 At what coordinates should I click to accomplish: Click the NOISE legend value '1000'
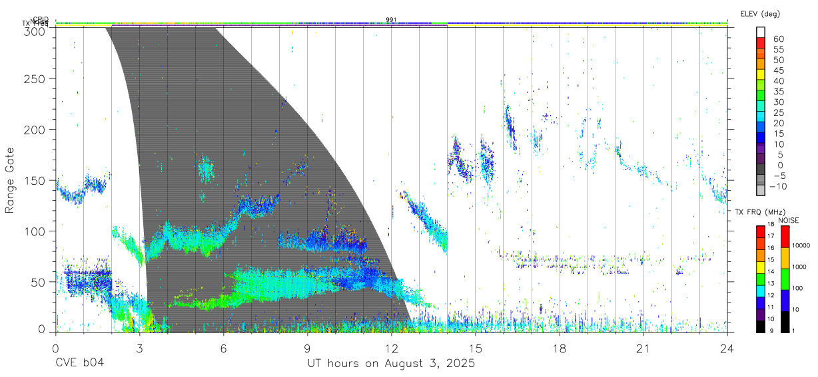point(800,267)
